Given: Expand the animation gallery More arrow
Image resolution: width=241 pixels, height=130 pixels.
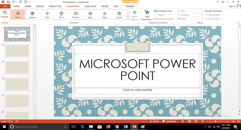Looking at the screenshot, I should (128, 18).
